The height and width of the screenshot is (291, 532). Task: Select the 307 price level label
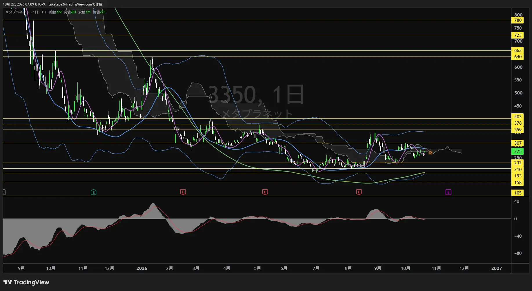[518, 143]
